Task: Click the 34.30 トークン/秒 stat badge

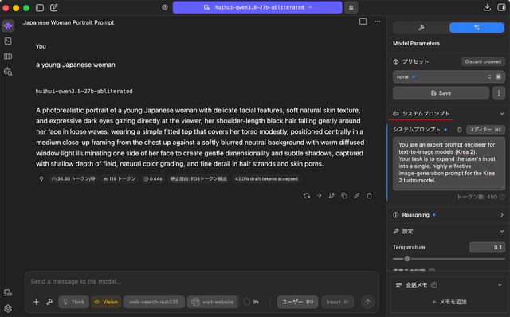Action: 73,179
